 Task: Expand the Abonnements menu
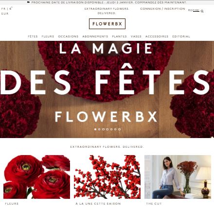point(95,36)
